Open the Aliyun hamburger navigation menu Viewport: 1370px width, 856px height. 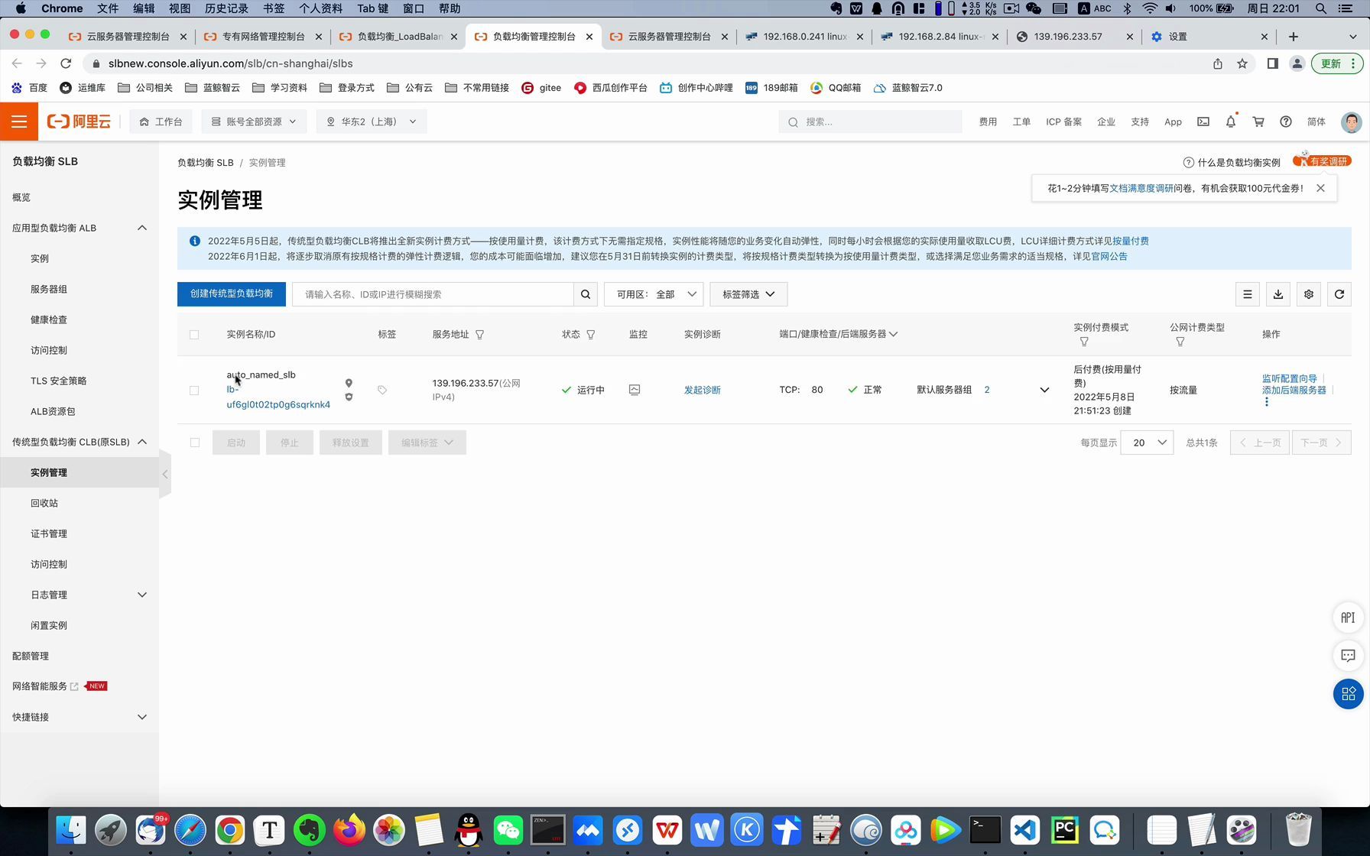(x=19, y=122)
